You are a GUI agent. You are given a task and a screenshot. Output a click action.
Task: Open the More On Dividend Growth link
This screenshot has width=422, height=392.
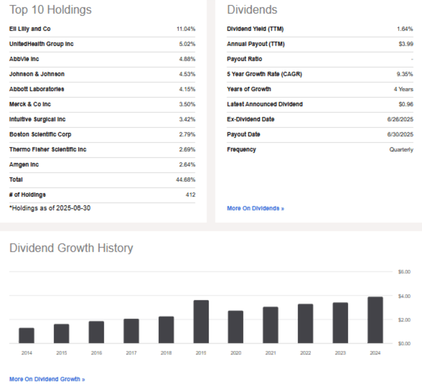pos(47,379)
